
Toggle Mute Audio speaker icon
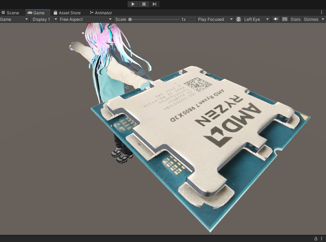click(276, 19)
